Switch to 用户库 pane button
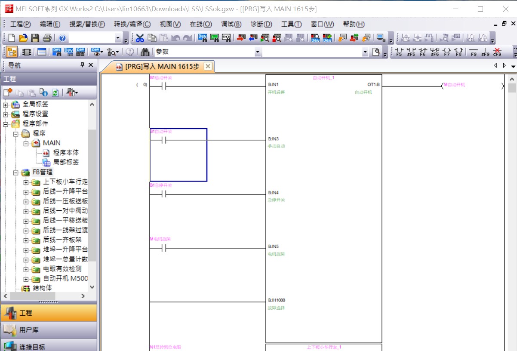 tap(48, 330)
